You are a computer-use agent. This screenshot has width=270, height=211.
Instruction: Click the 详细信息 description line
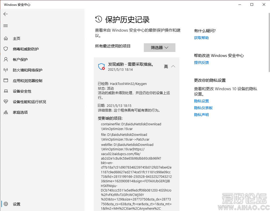(130, 110)
